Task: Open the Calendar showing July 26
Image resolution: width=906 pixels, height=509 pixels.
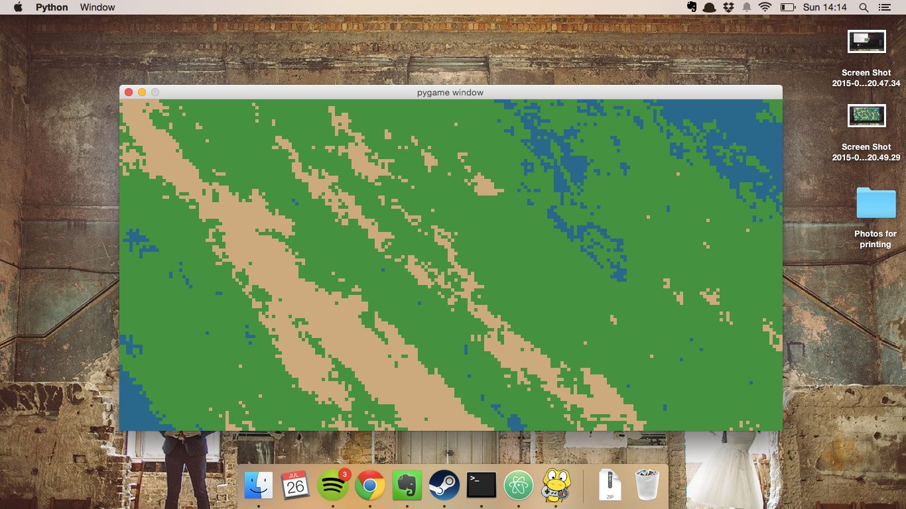Action: [x=296, y=485]
